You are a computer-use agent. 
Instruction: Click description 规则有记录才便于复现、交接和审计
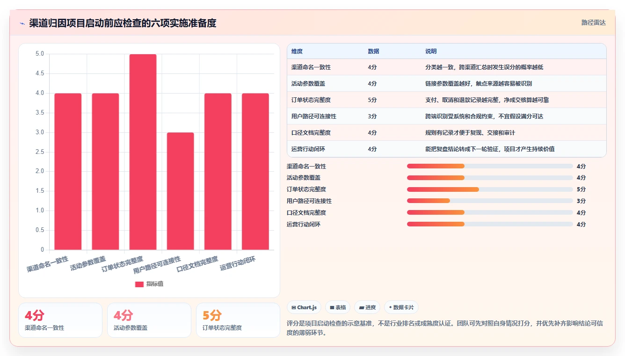point(470,133)
